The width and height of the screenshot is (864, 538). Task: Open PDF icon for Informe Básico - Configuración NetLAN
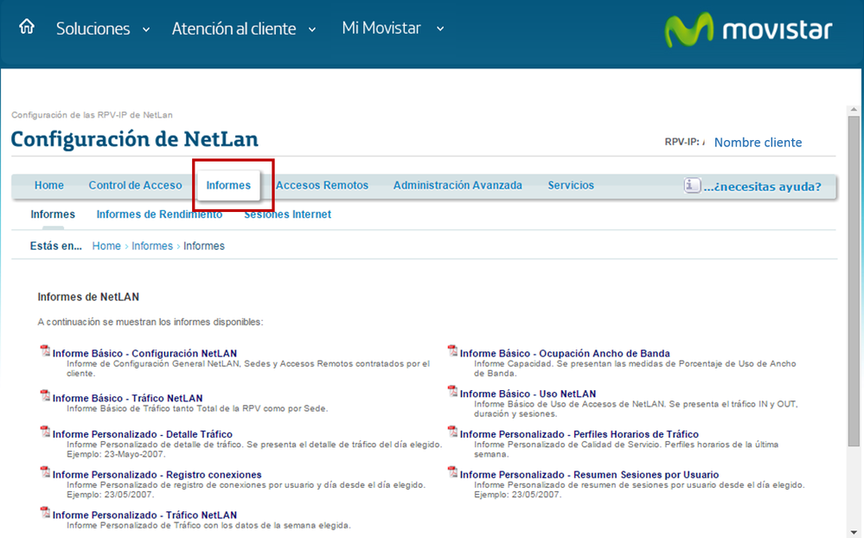44,351
